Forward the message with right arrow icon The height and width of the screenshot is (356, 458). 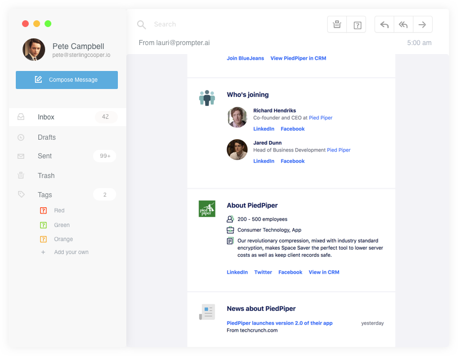(x=422, y=25)
